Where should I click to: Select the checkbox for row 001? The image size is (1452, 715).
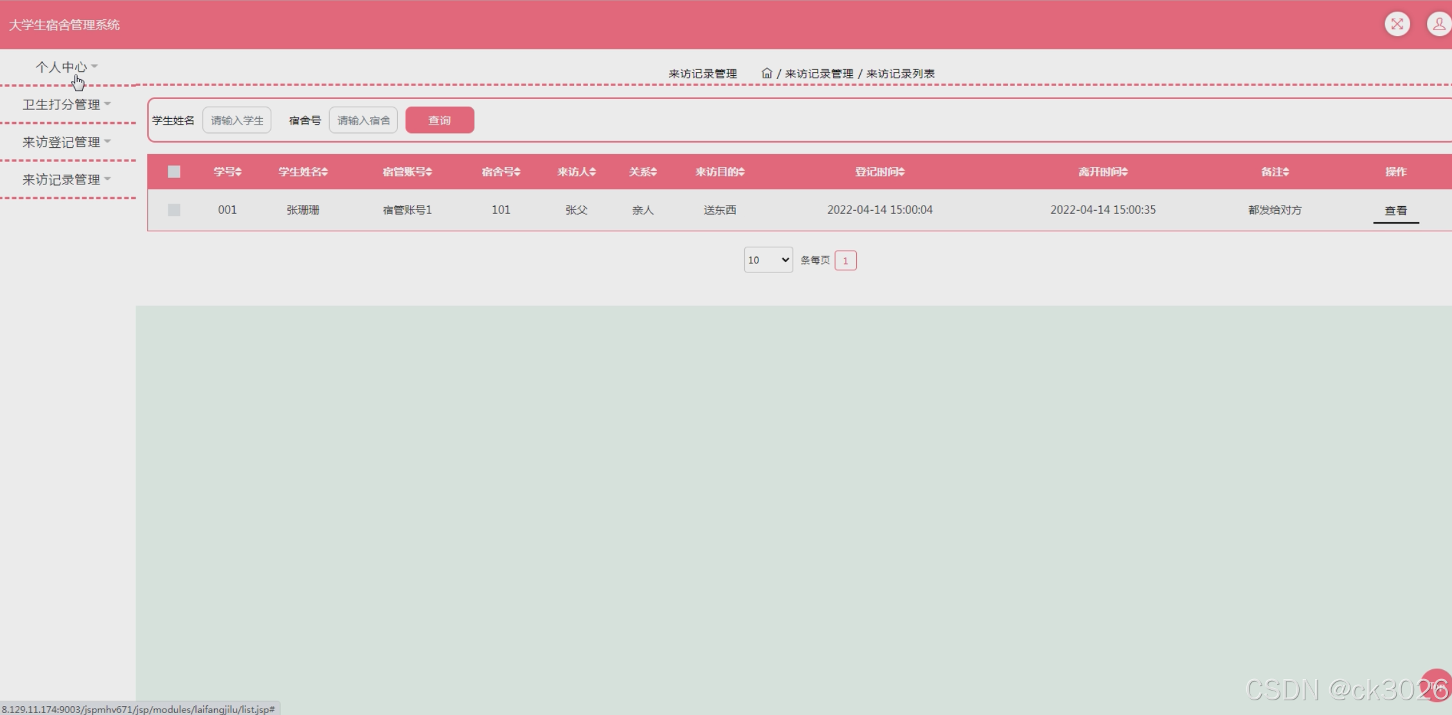[174, 210]
